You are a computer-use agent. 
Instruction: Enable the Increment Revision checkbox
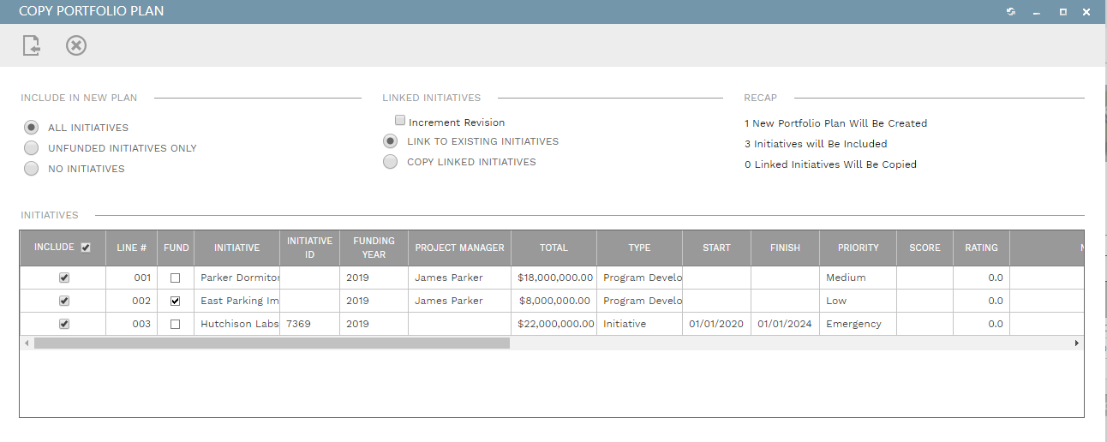[400, 121]
